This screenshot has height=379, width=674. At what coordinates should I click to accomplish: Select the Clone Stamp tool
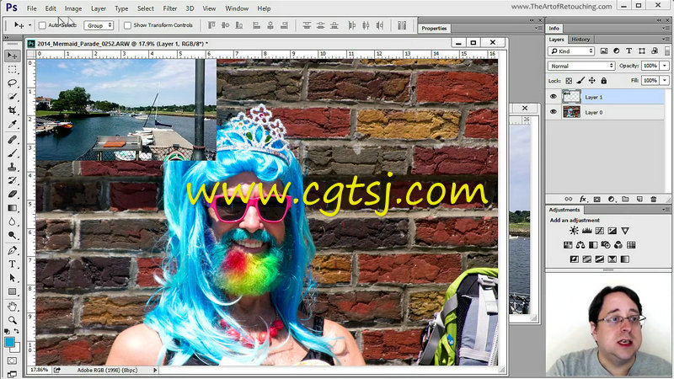tap(12, 167)
